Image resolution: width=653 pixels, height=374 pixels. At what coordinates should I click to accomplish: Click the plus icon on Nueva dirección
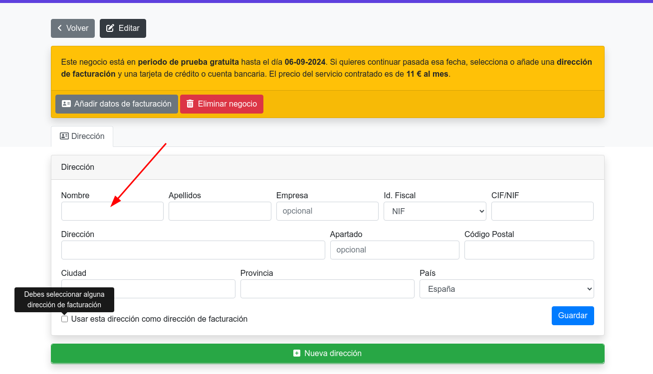pos(297,354)
